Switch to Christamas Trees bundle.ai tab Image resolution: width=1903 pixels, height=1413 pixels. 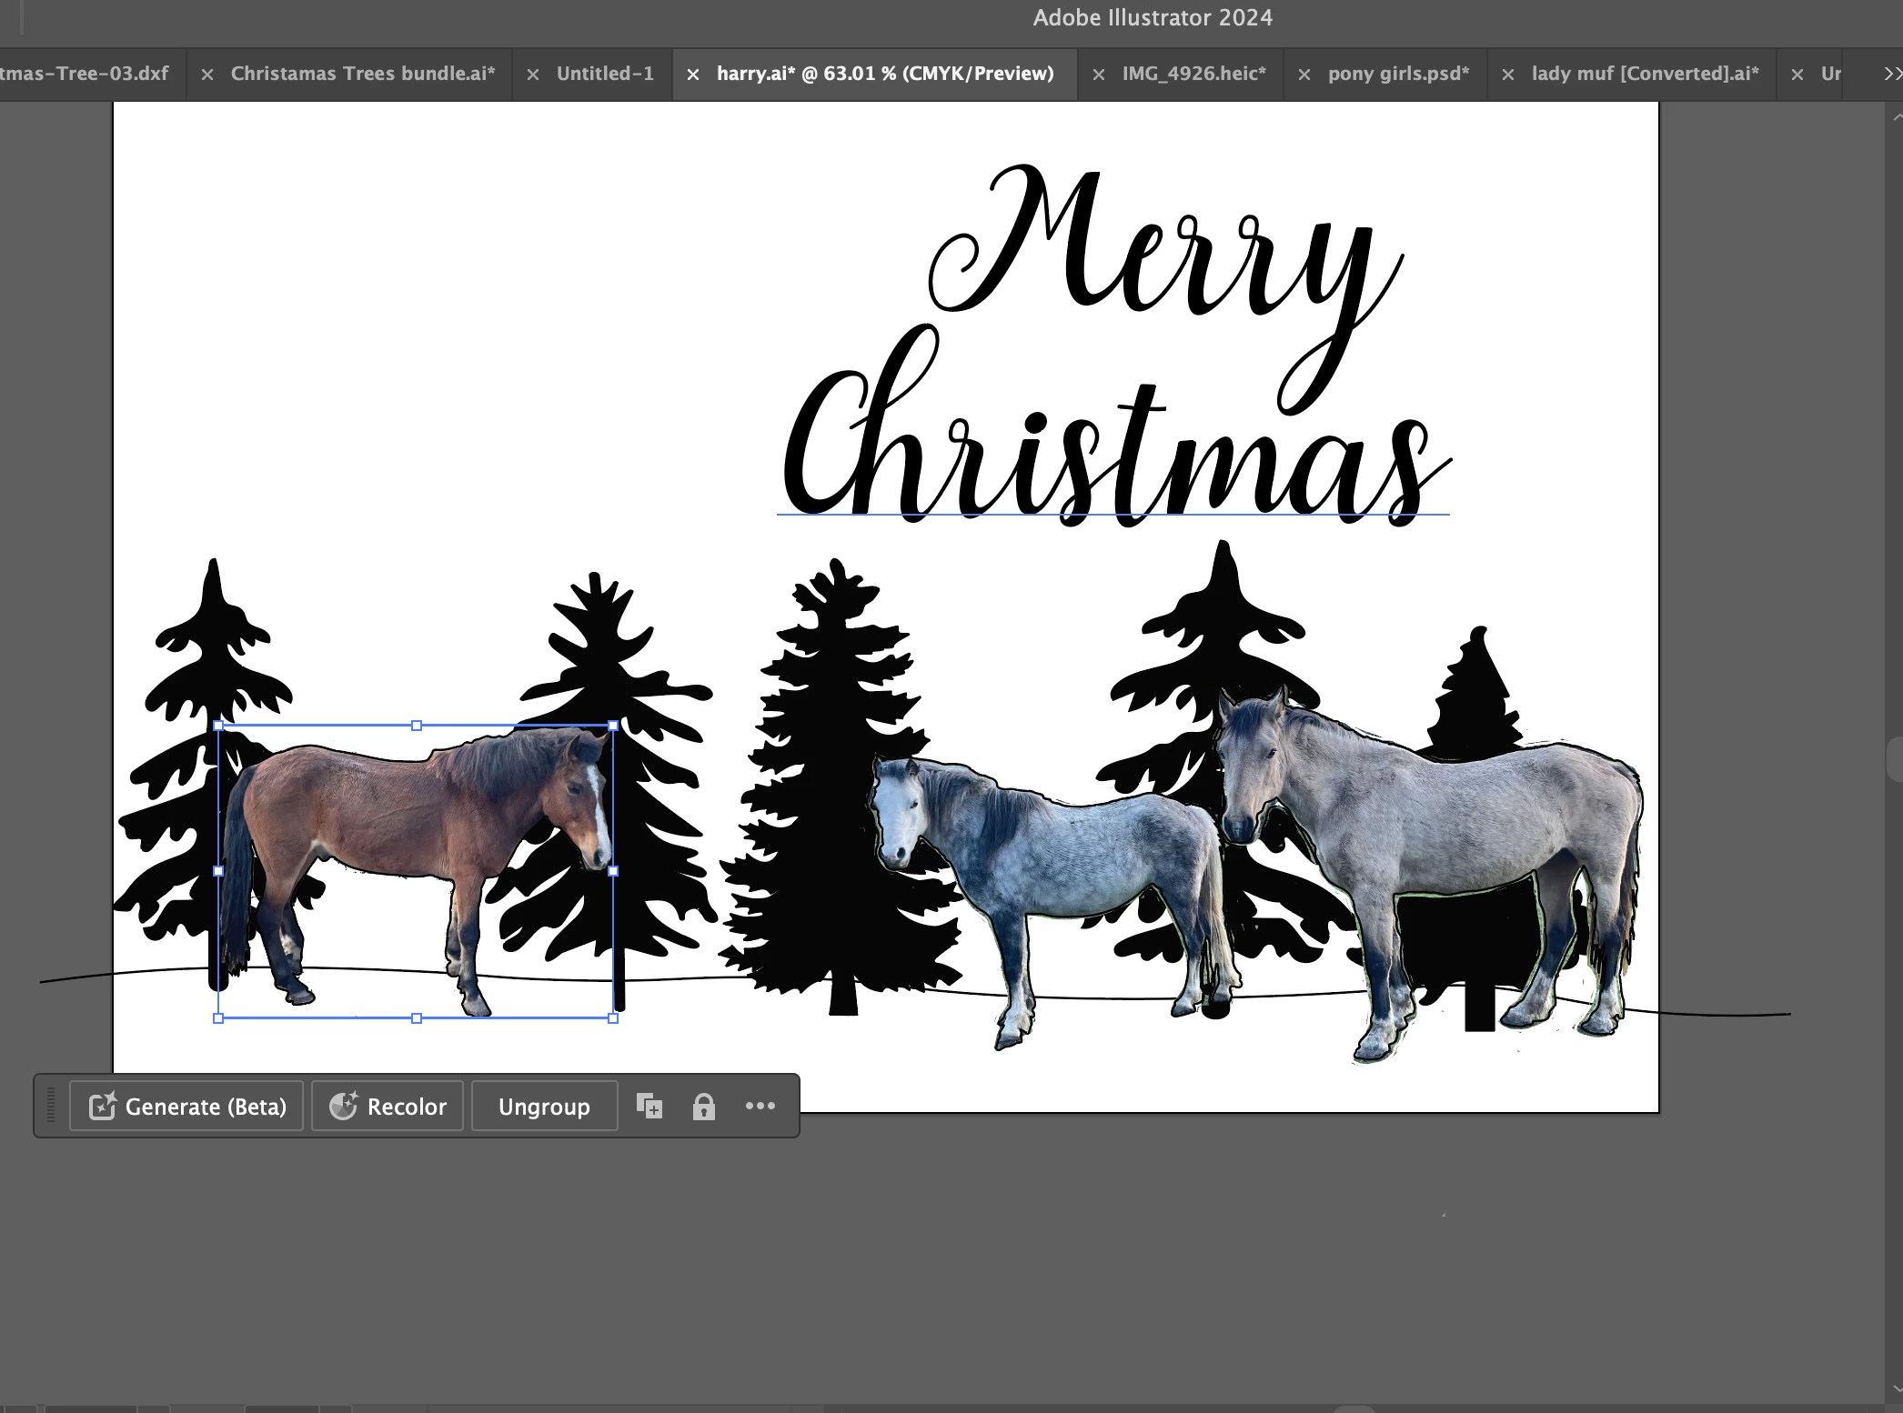(362, 74)
